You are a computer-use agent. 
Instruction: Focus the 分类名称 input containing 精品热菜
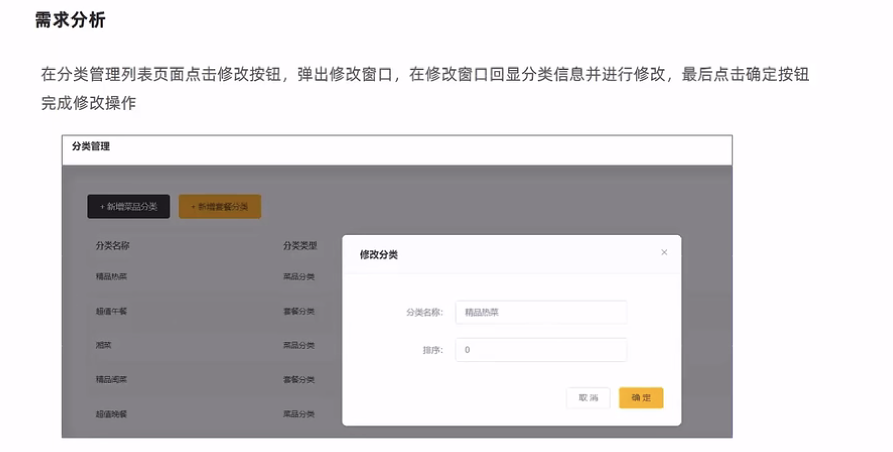(541, 312)
